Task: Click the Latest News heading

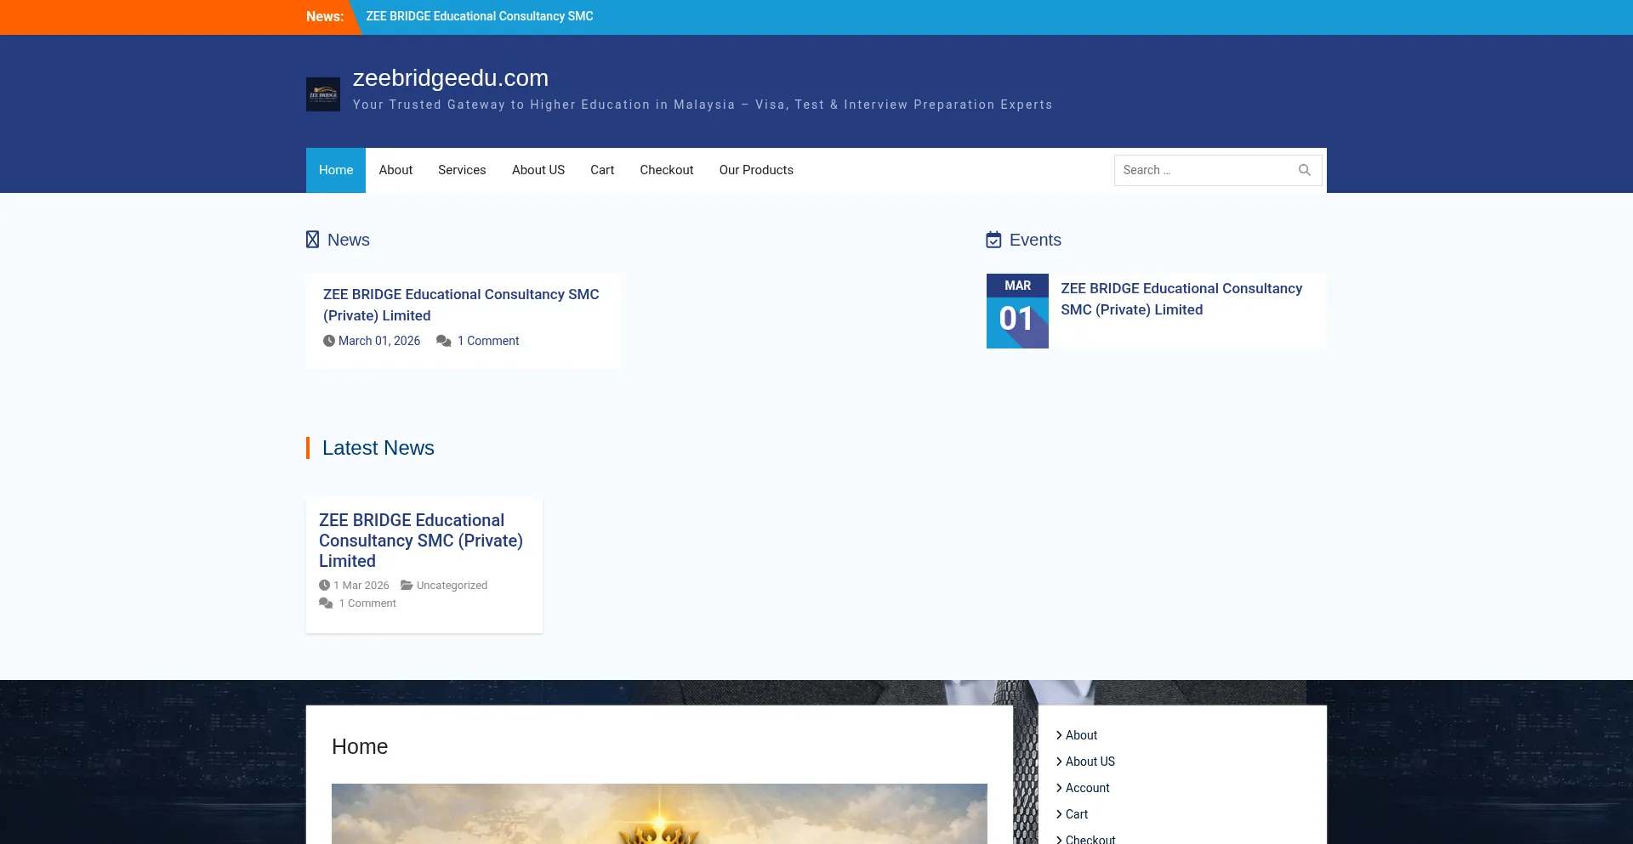Action: (378, 448)
